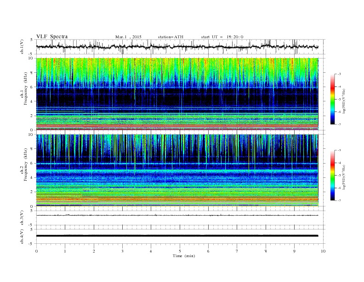The height and width of the screenshot is (282, 364).
Task: Click the ch.1 voltage waveform trace panel
Action: pyautogui.click(x=181, y=47)
